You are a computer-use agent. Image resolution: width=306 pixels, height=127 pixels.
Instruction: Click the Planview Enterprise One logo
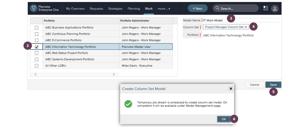[44, 8]
